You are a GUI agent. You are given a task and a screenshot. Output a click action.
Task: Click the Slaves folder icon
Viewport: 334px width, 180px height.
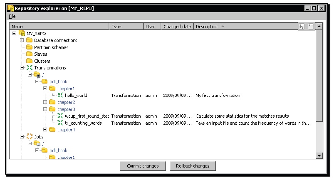[29, 54]
